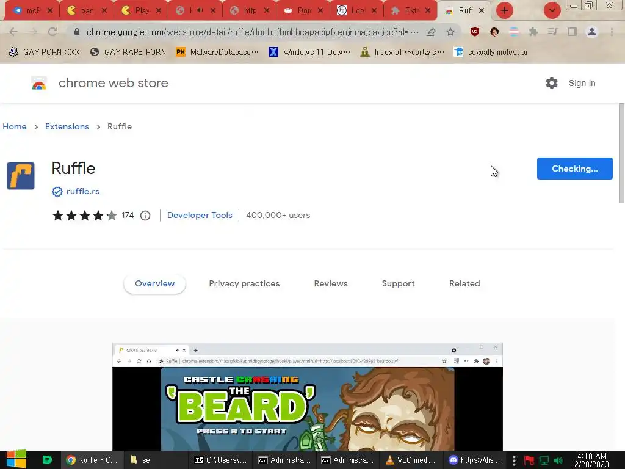Open the Chrome three-dot menu
The image size is (625, 469).
point(612,32)
